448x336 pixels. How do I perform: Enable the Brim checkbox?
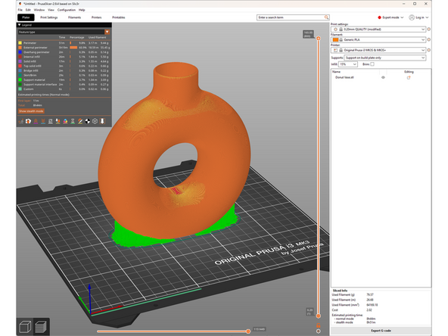tap(372, 64)
